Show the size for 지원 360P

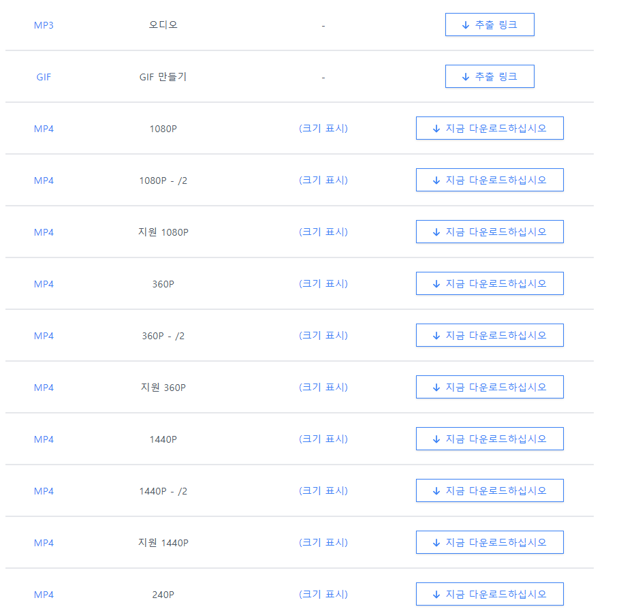click(323, 387)
